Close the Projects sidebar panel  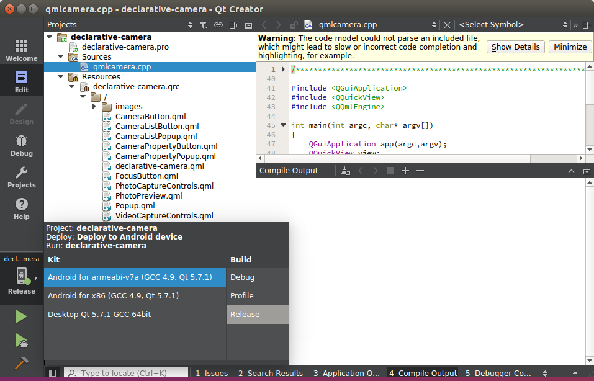(248, 25)
